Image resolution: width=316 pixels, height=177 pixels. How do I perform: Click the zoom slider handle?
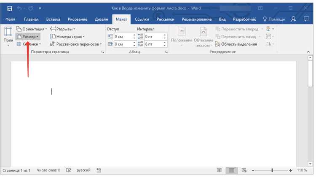272,171
